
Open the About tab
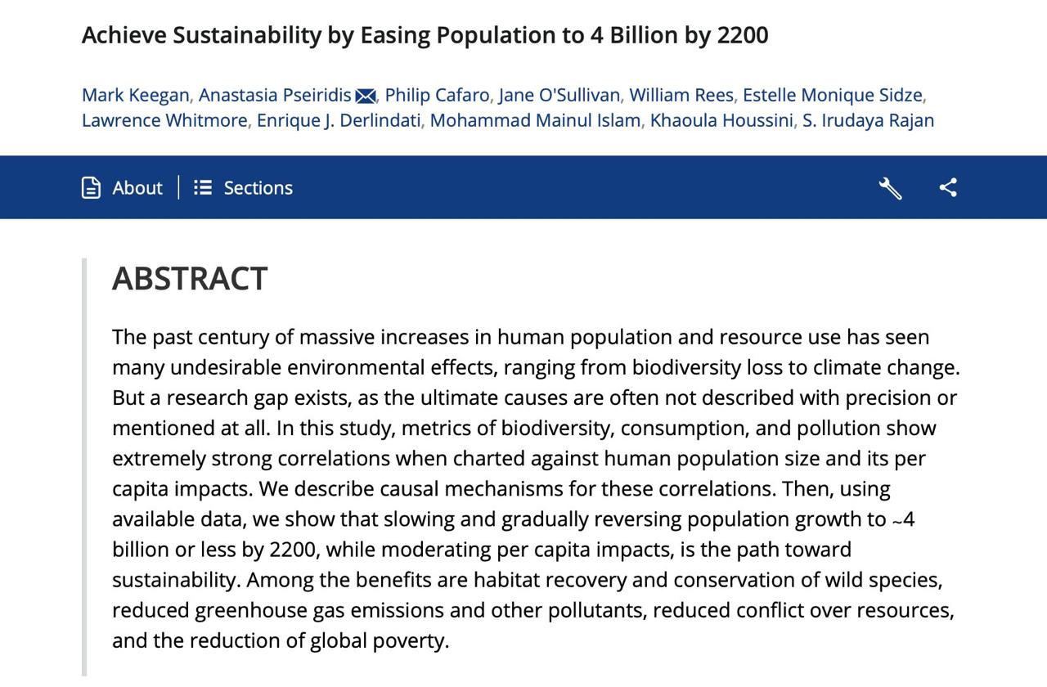coord(122,187)
